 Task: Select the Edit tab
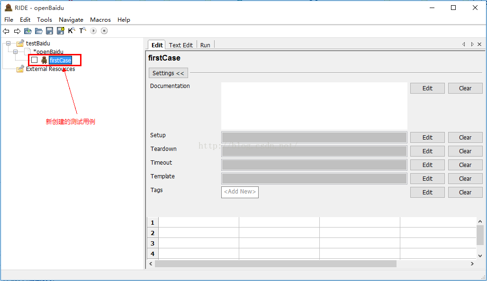click(157, 45)
